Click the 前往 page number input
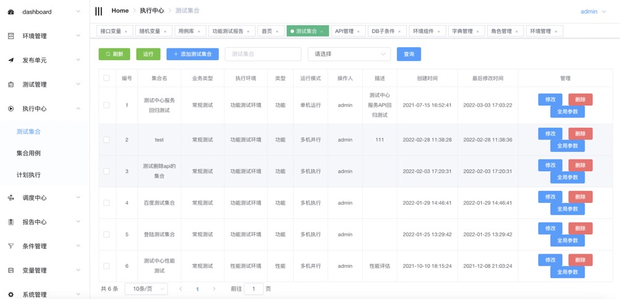 (x=254, y=289)
